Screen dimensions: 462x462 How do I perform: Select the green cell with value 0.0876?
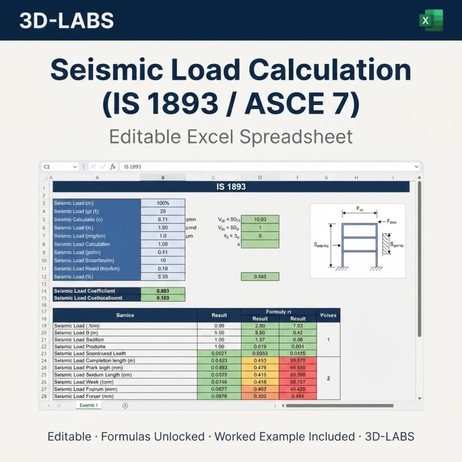219,396
